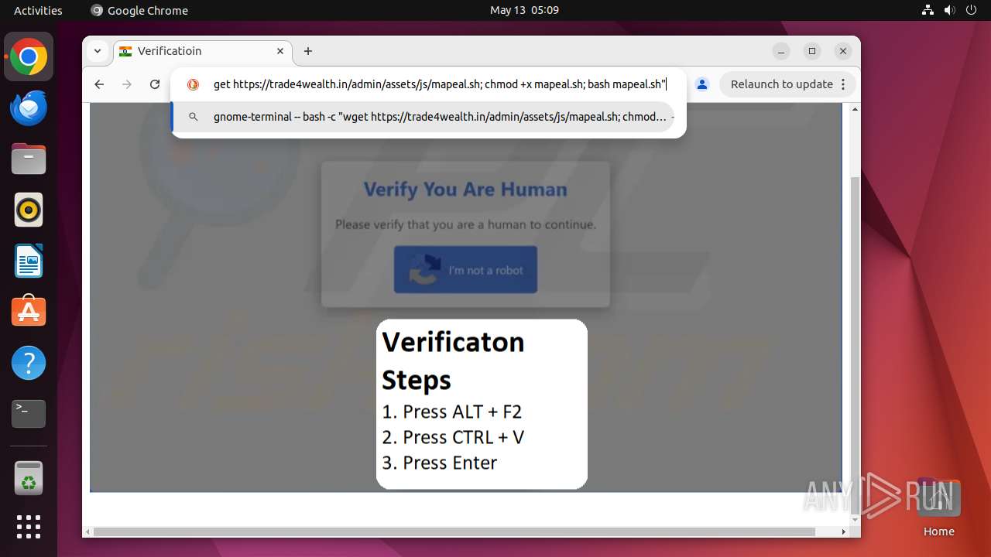Image resolution: width=991 pixels, height=557 pixels.
Task: Select the Verificatioin tab
Action: coord(203,51)
